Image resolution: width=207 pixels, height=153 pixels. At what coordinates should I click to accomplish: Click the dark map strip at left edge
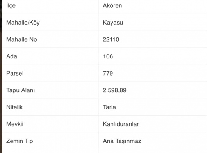[1, 76]
